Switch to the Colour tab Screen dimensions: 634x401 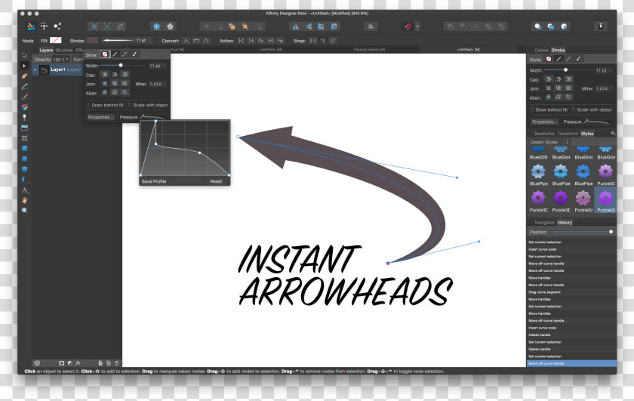(x=541, y=50)
